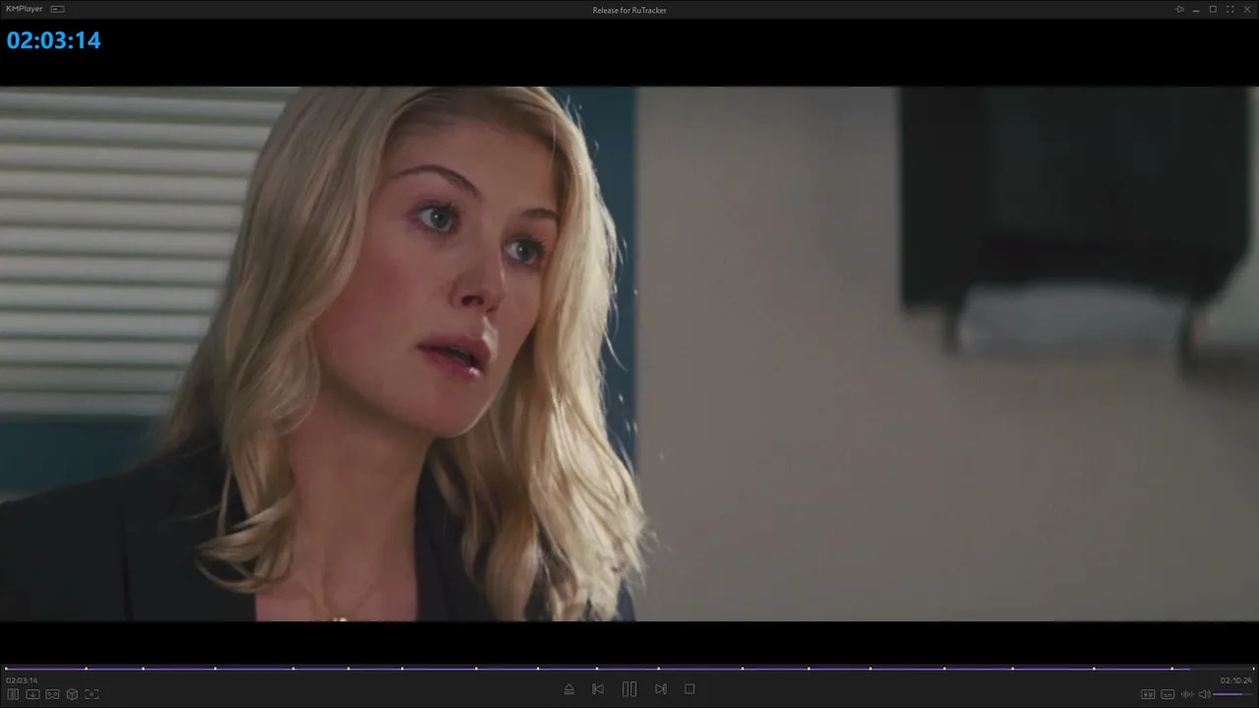1259x708 pixels.
Task: Click the blue 02:03:14 on-screen timestamp
Action: tap(54, 40)
